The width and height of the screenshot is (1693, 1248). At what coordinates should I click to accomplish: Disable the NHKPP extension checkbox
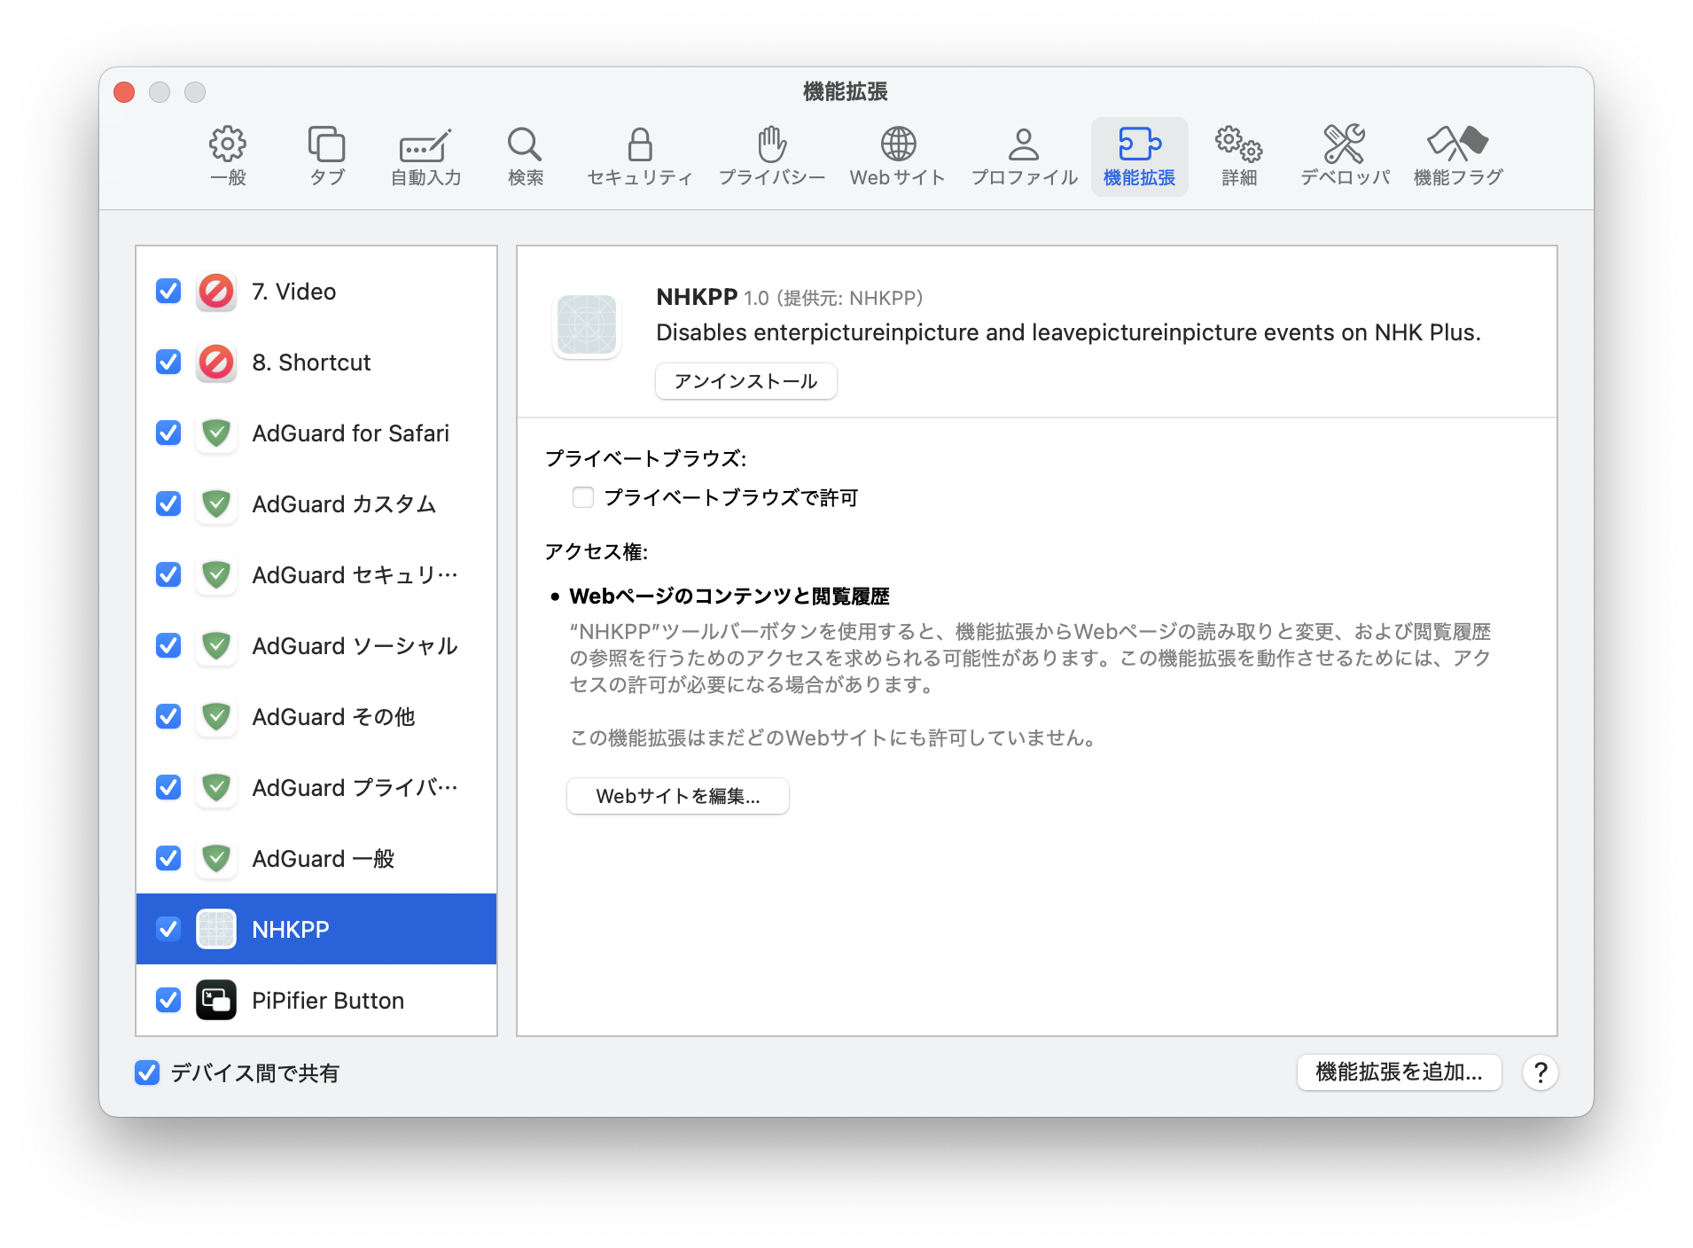168,929
